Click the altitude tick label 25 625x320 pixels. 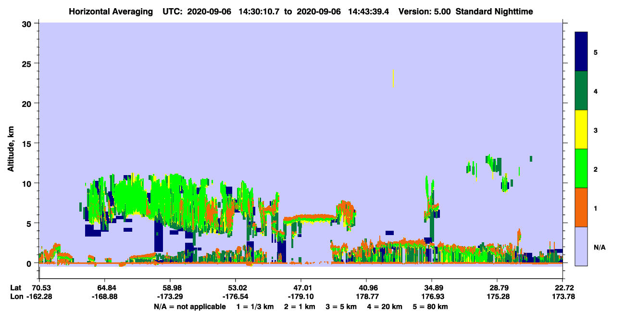(28, 63)
